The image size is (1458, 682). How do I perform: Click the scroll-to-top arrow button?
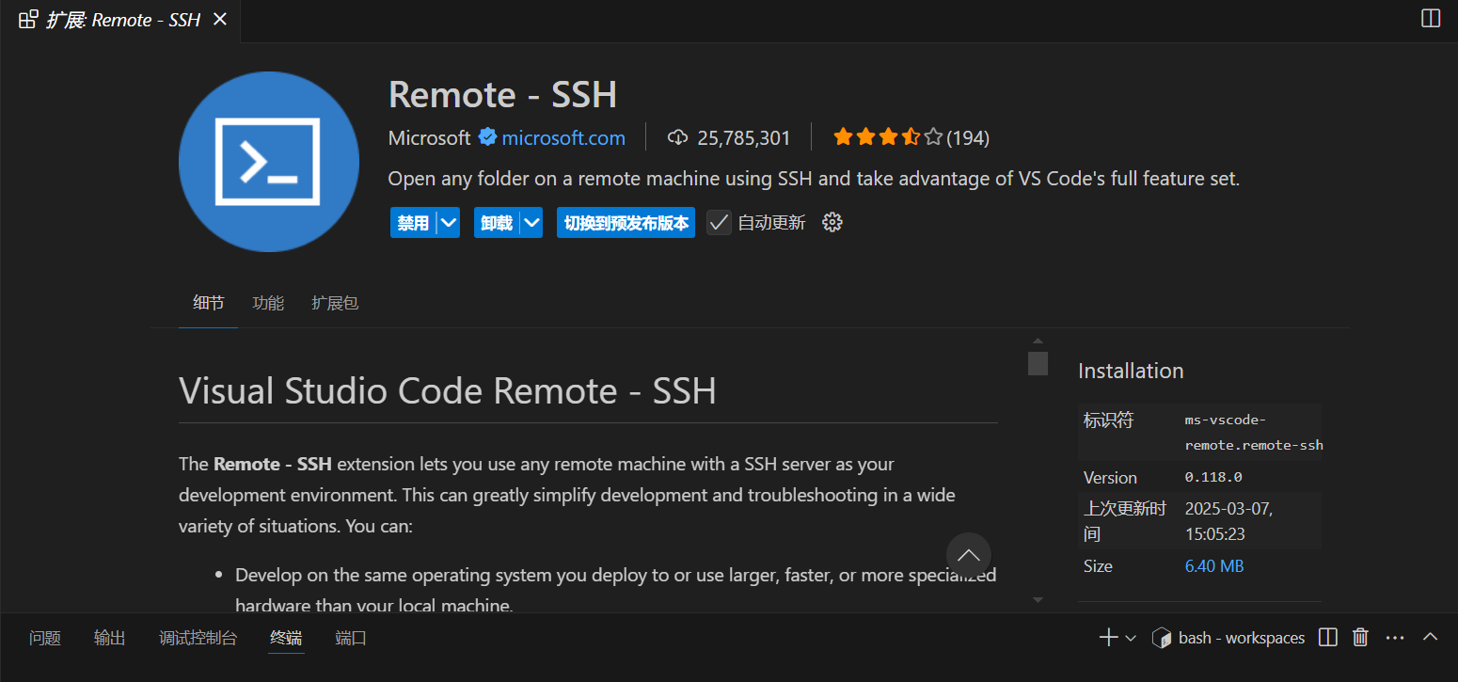[968, 555]
